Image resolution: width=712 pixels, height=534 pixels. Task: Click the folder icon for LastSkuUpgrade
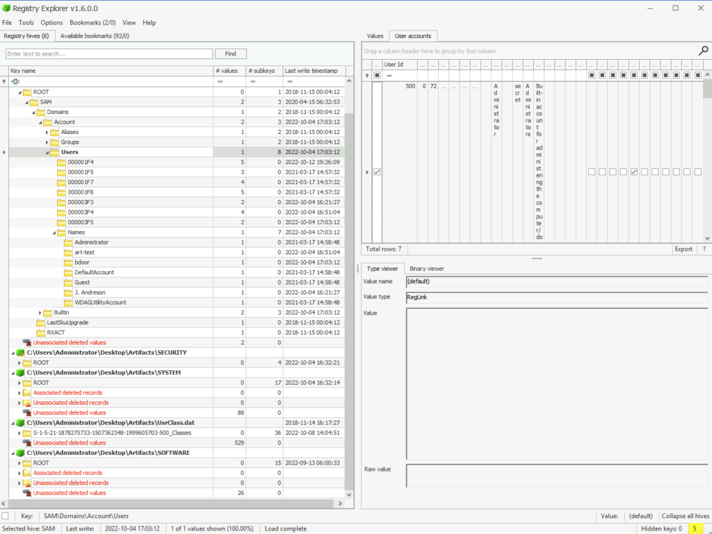[x=40, y=323]
